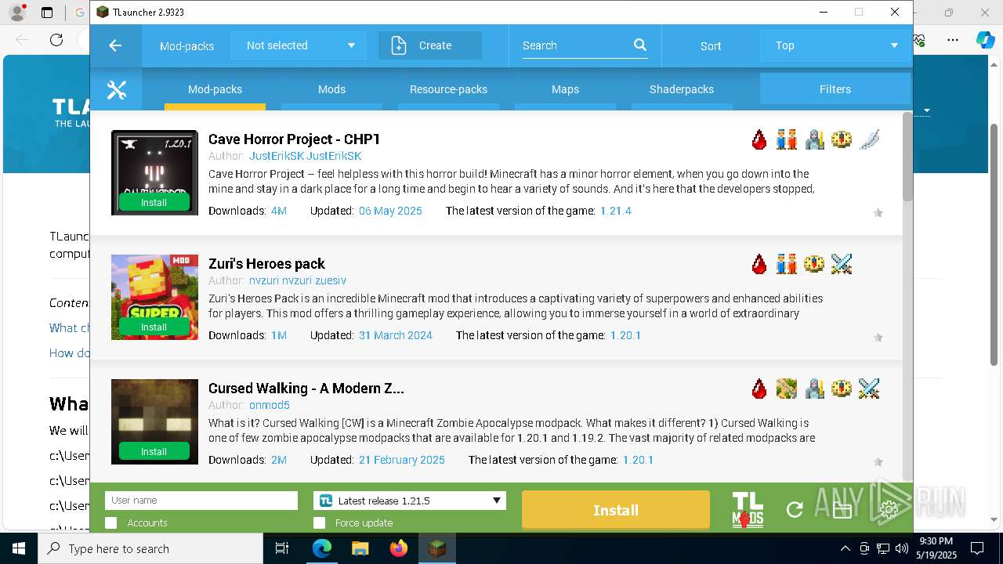Screen dimensions: 1003x564
Task: Open Windows Start menu
Action: [x=19, y=548]
